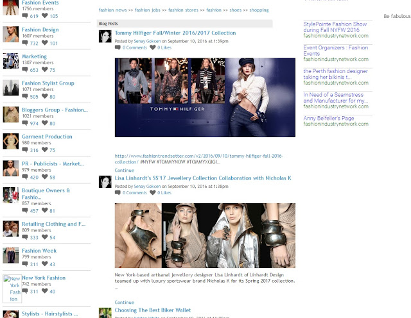Click the heart icon in Marketing group
Viewport: 411px width, 318px height.
(x=45, y=69)
